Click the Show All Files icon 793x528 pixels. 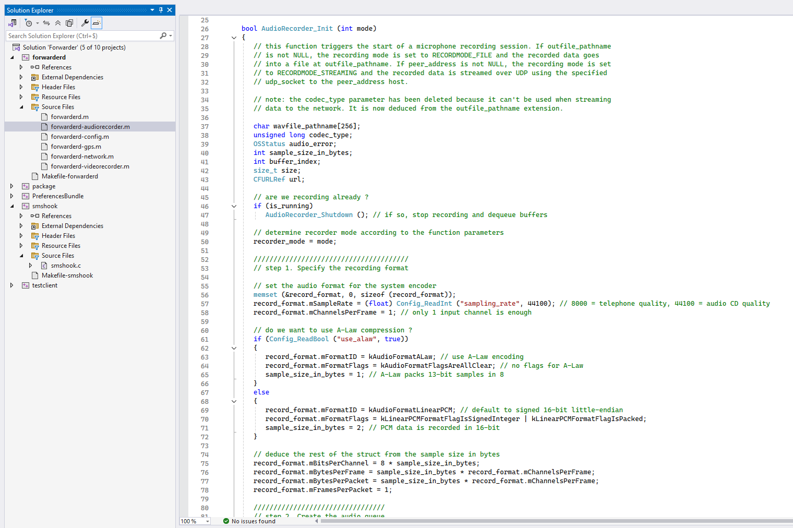[x=69, y=23]
